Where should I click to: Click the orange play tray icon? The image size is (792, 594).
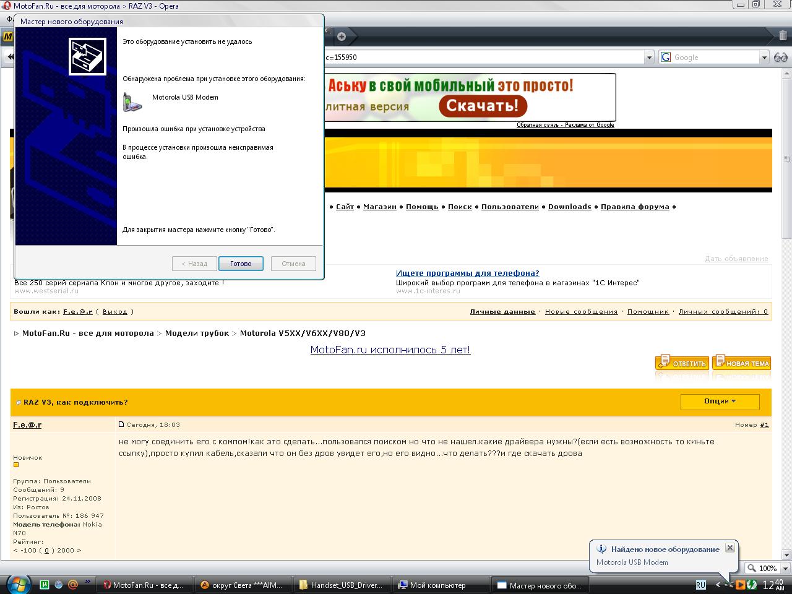(740, 585)
